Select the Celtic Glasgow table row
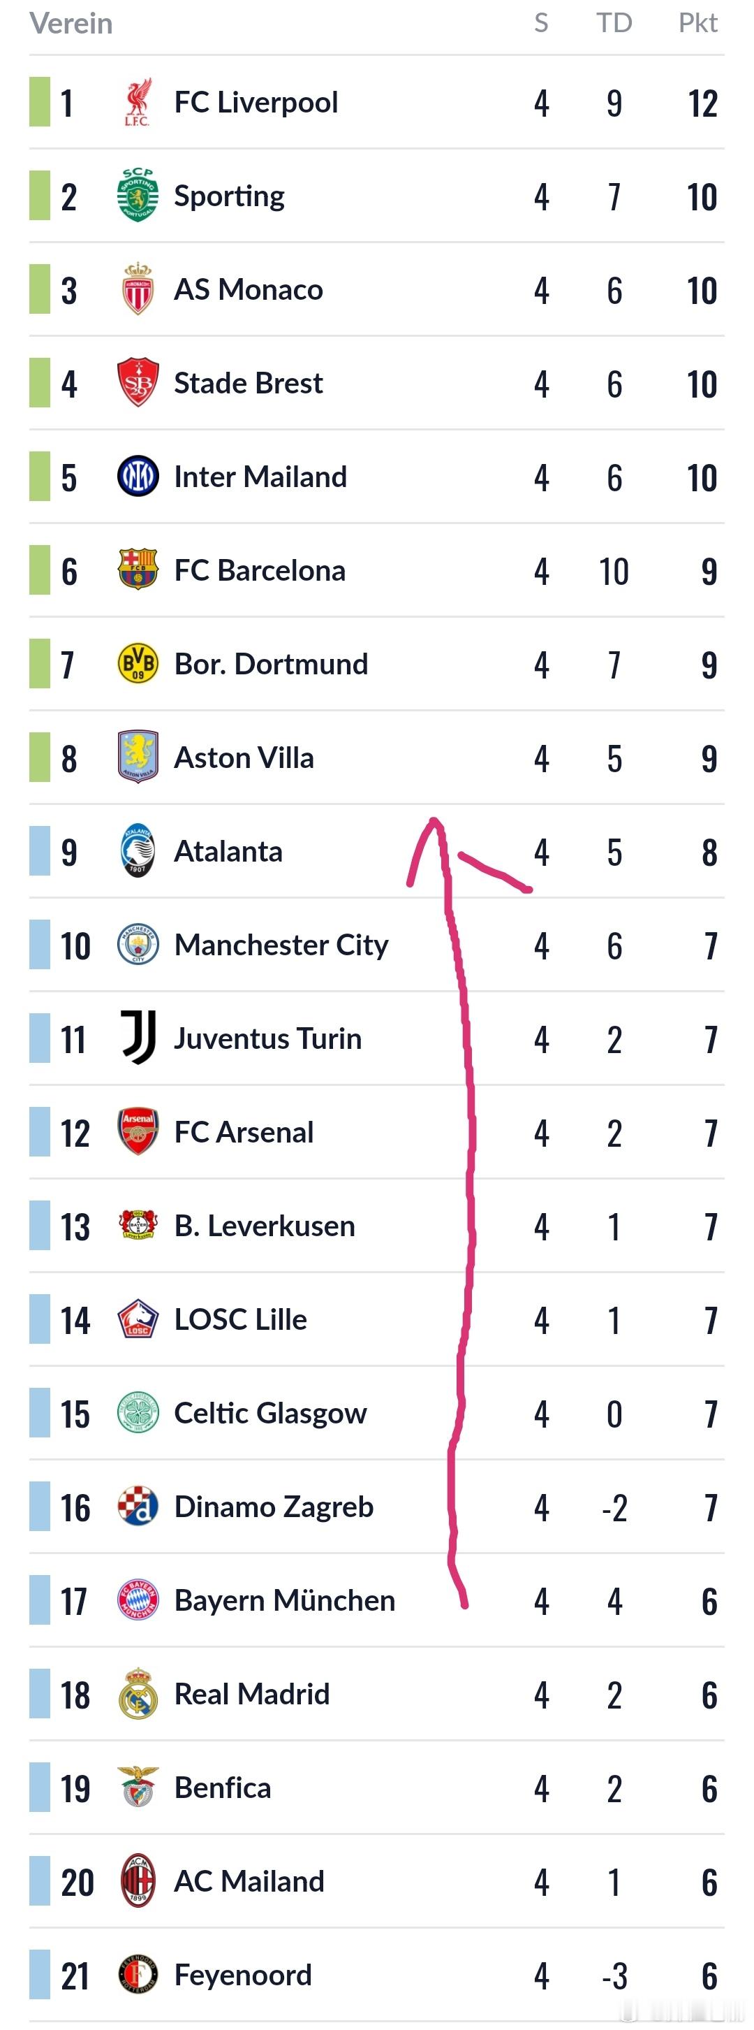The width and height of the screenshot is (754, 2030). point(376,1413)
